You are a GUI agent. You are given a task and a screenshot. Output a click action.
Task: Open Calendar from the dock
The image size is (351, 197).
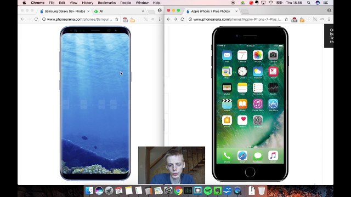coord(119,190)
